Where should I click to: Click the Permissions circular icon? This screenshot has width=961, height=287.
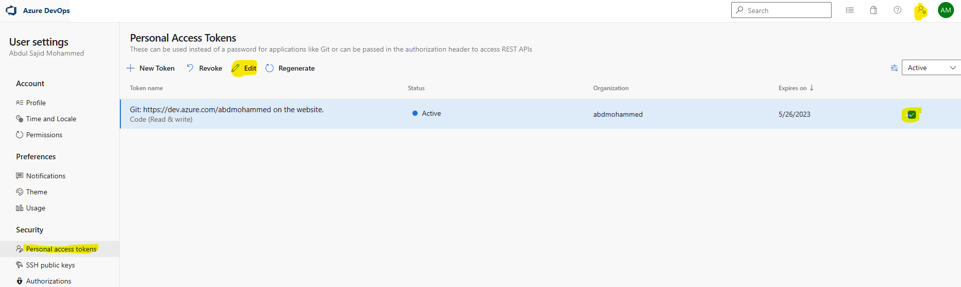pyautogui.click(x=20, y=135)
